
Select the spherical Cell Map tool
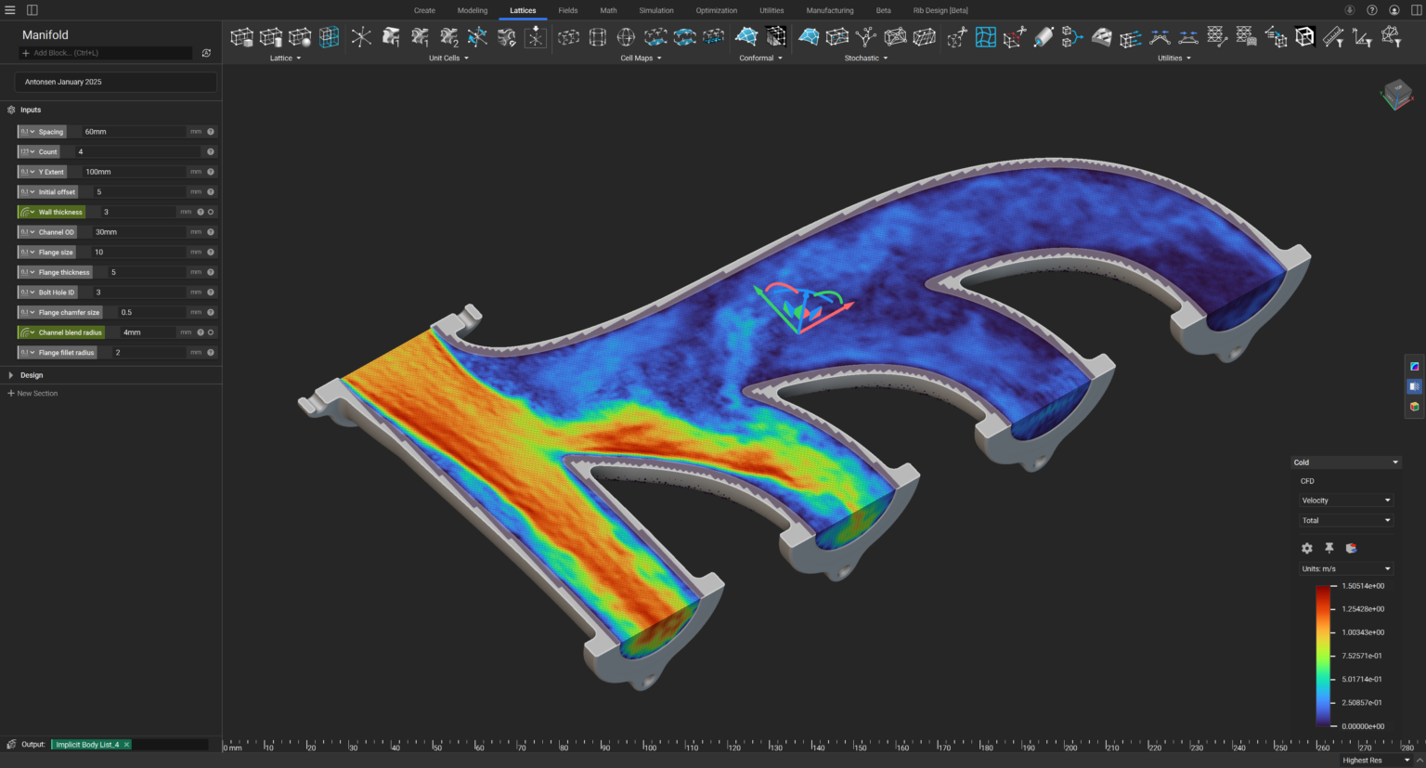click(x=625, y=37)
